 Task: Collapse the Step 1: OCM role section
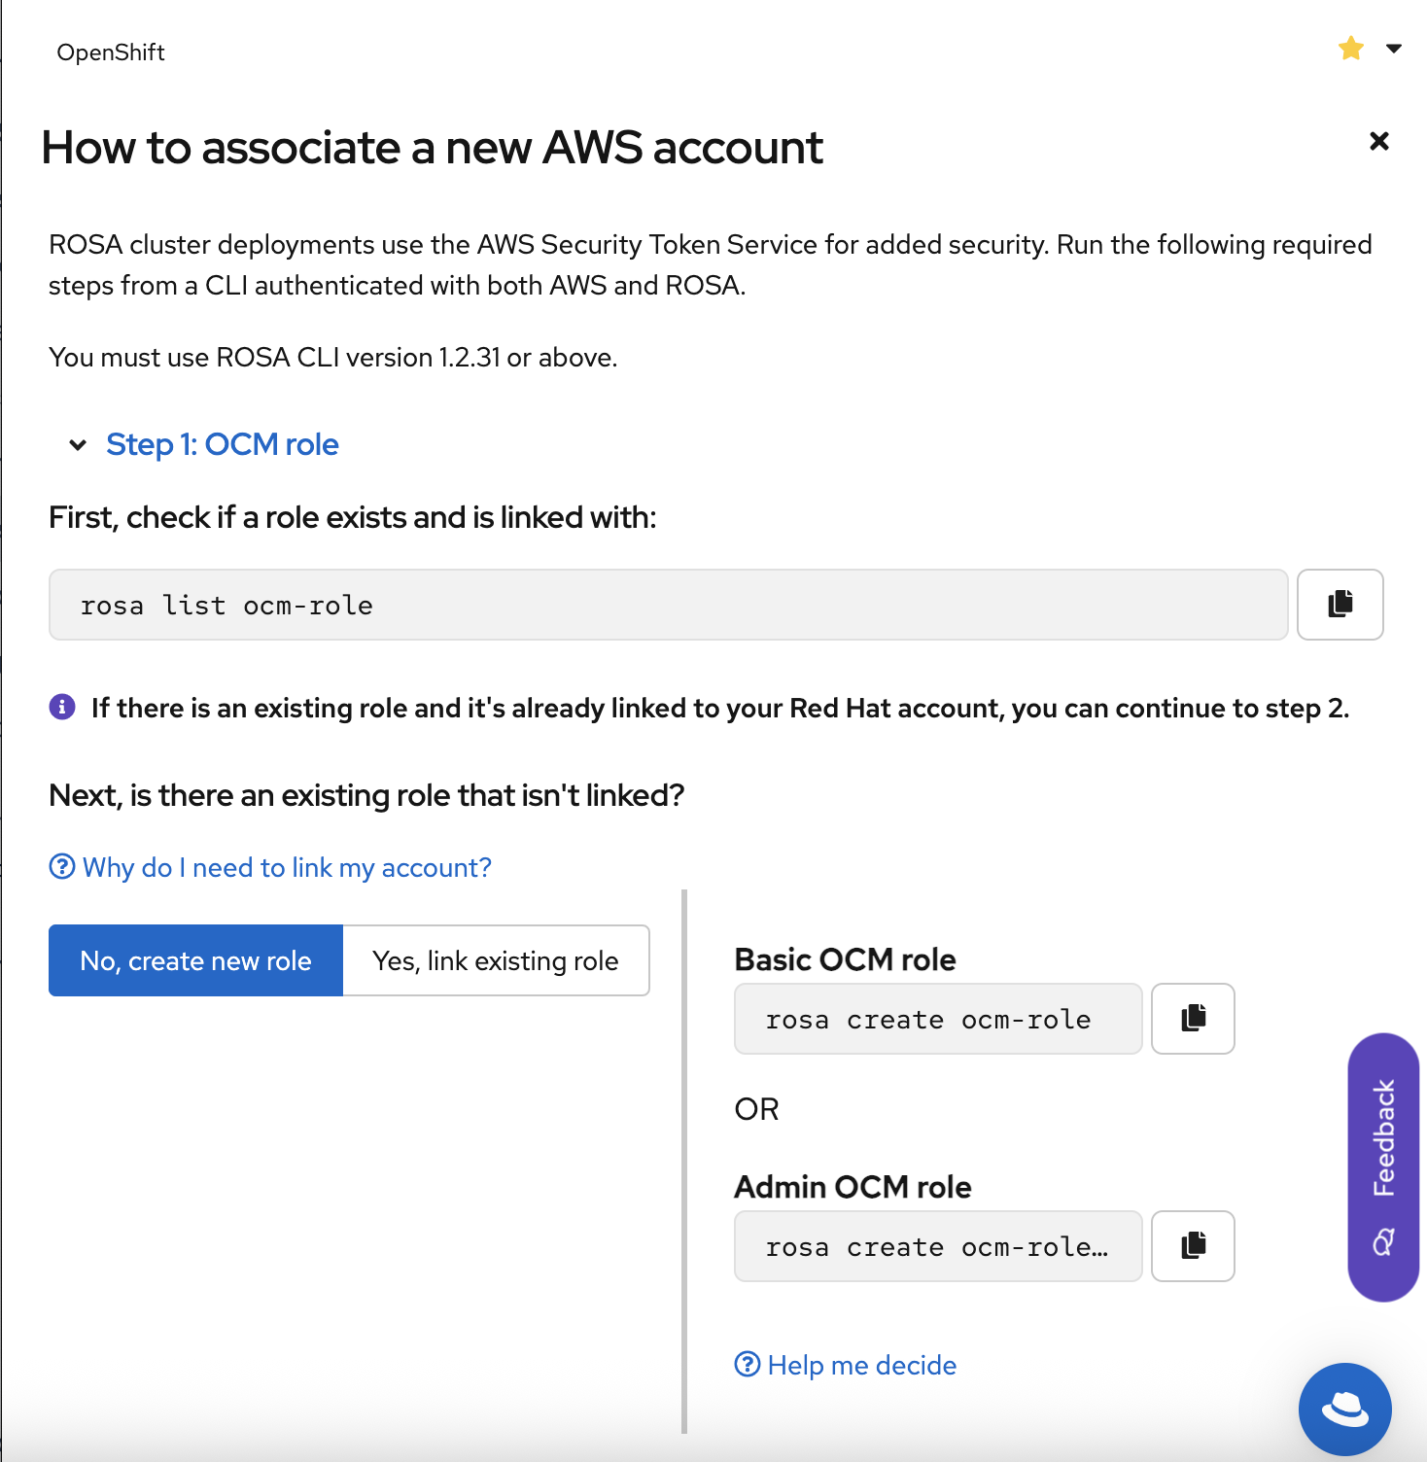pos(78,445)
